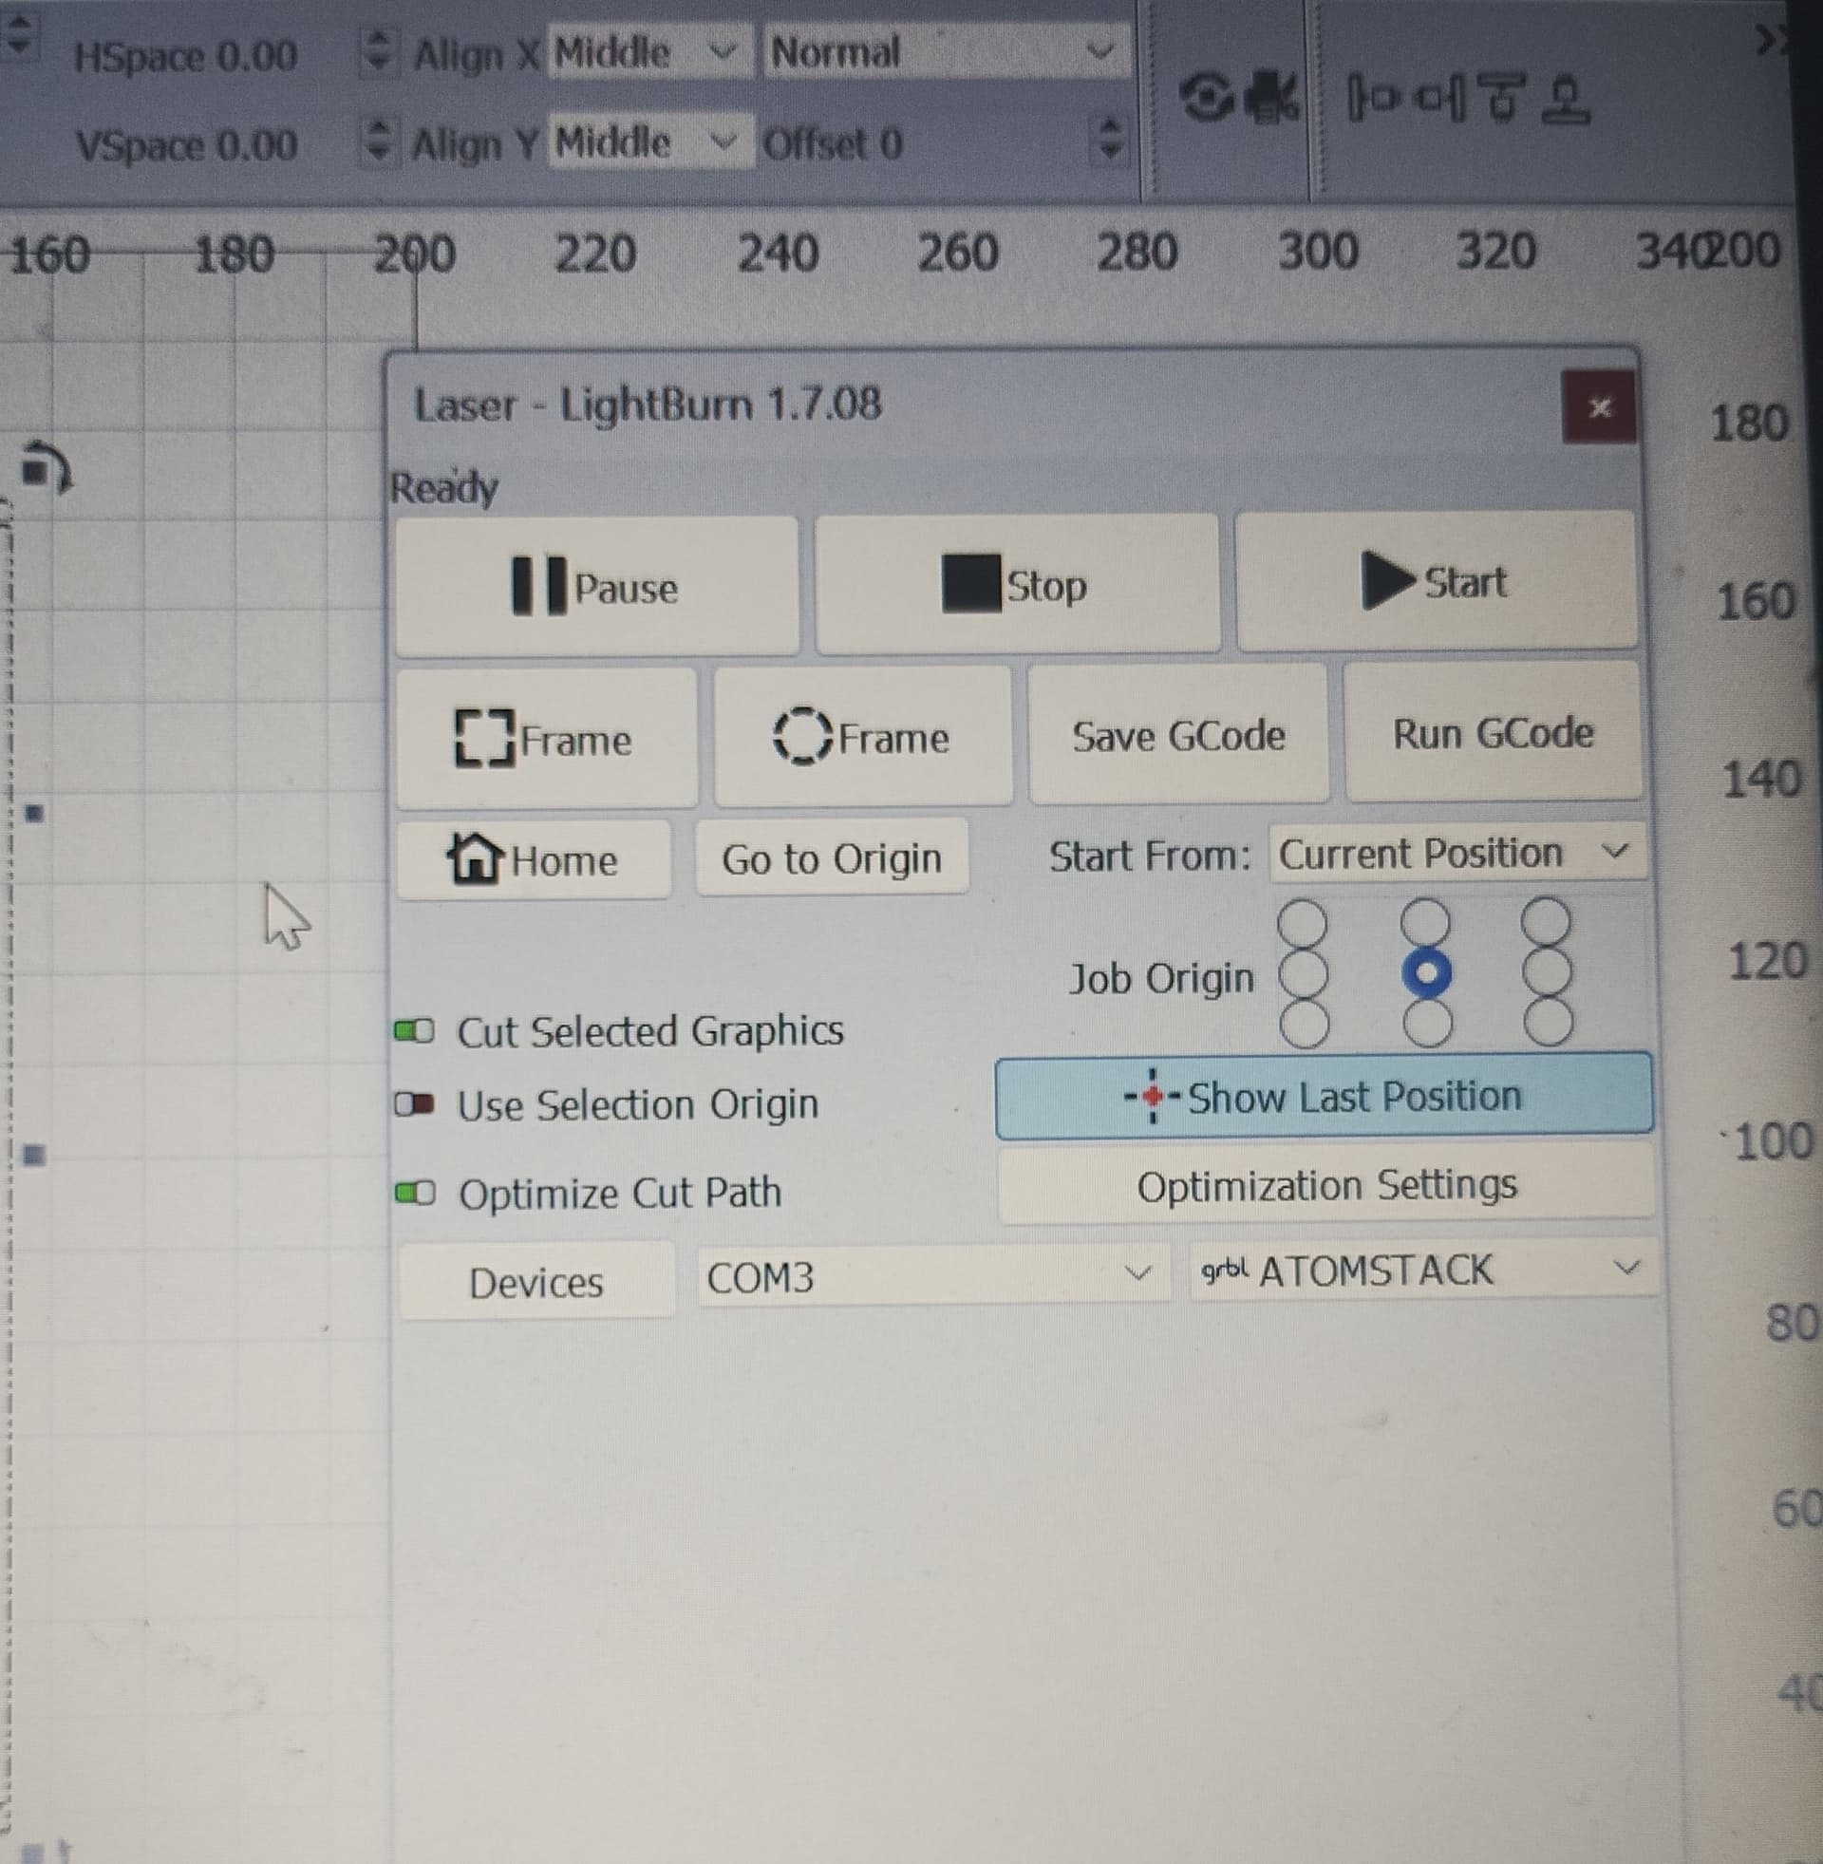Click the VSpace value stepper arrows
The image size is (1823, 1864).
[x=378, y=141]
